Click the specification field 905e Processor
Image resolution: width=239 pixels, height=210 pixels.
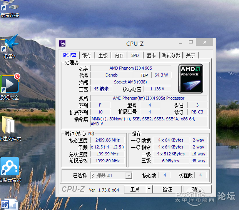tap(149, 98)
